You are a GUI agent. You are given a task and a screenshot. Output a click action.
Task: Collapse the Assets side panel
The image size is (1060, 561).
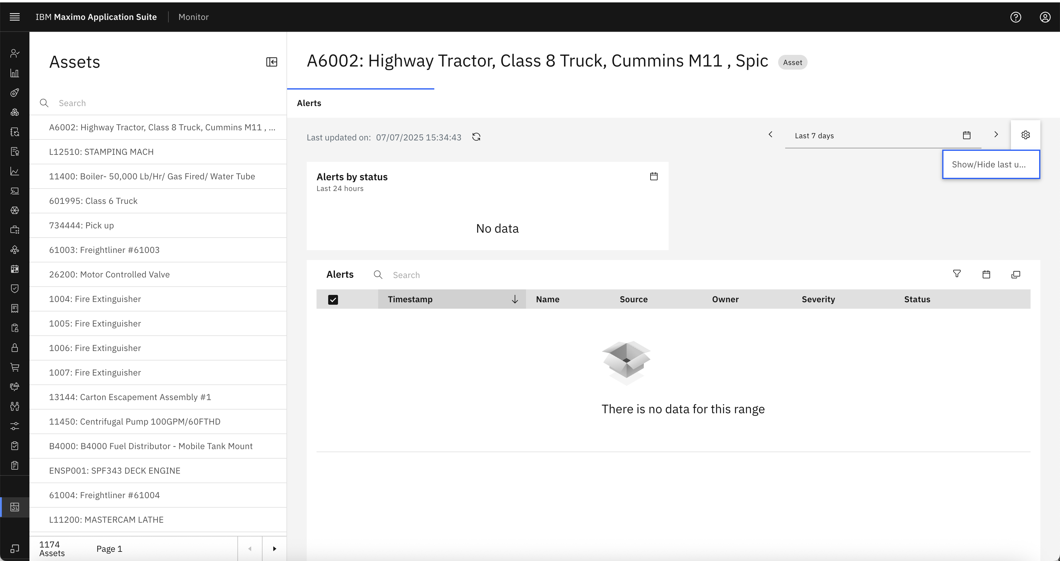271,62
